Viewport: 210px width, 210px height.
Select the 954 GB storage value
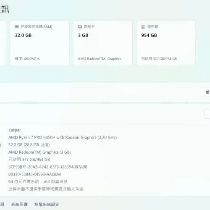point(149,35)
